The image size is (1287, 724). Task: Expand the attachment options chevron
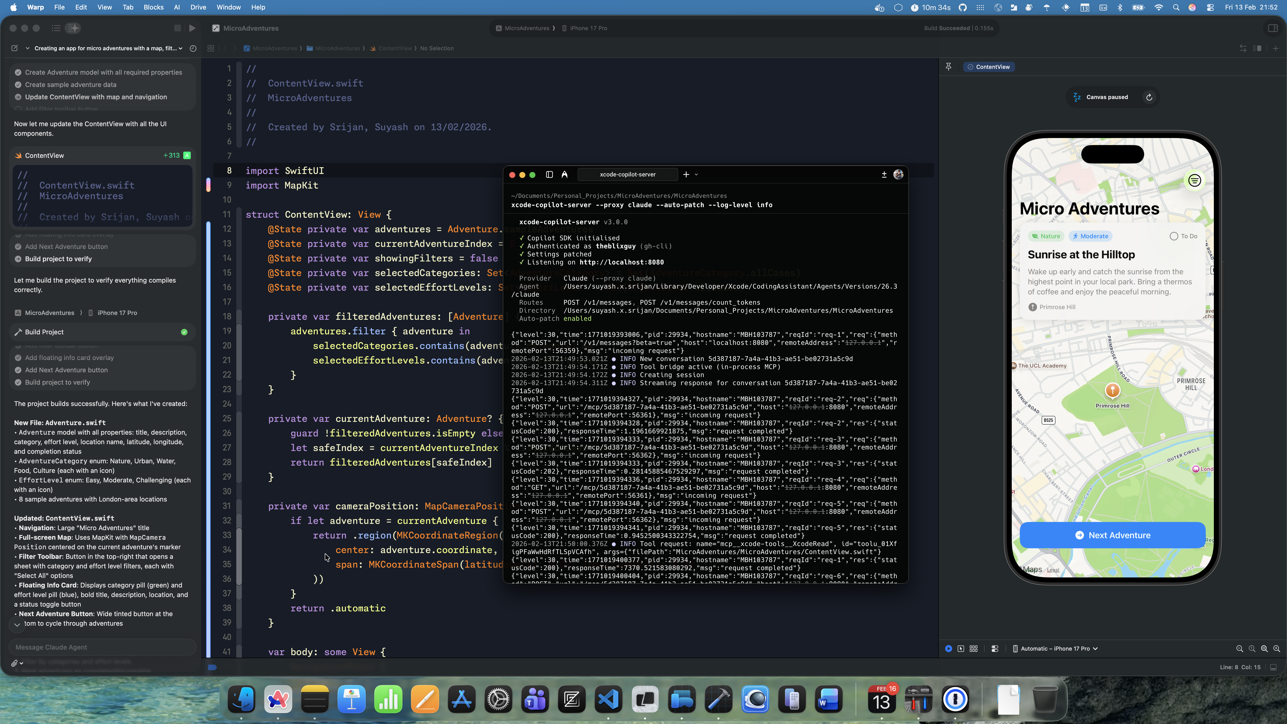21,663
